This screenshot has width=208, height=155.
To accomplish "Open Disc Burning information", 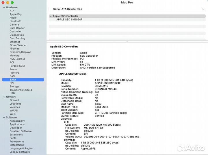I will click(x=17, y=38).
